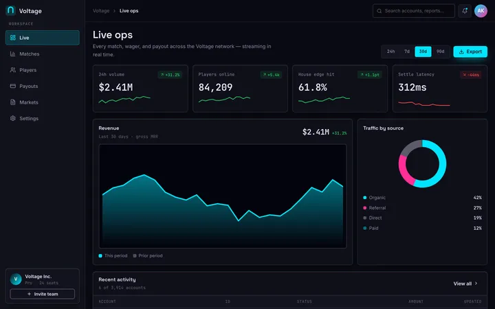
Task: Click the -44ms badge on Settle latency
Action: pyautogui.click(x=471, y=75)
